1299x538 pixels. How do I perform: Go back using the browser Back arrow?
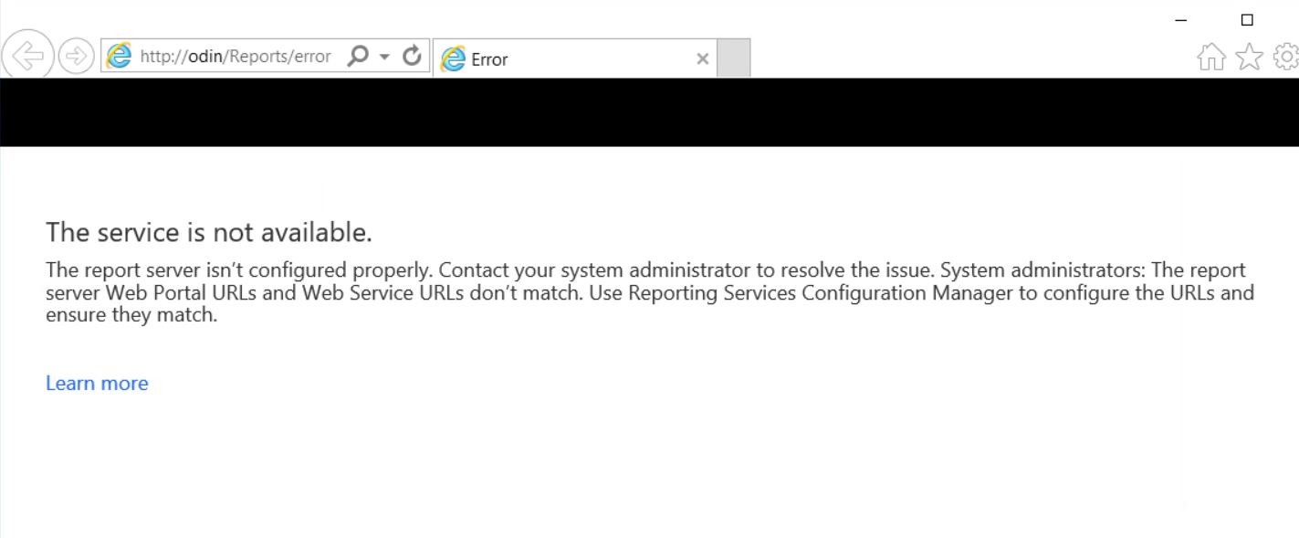coord(27,57)
